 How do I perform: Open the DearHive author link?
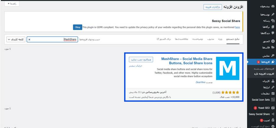[201, 82]
